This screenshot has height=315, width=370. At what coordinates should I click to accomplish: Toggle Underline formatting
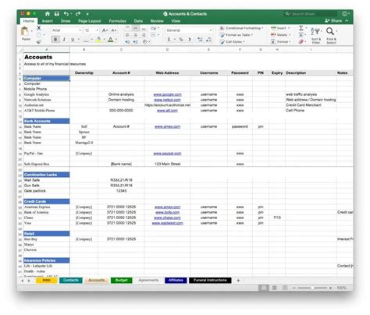[x=73, y=40]
